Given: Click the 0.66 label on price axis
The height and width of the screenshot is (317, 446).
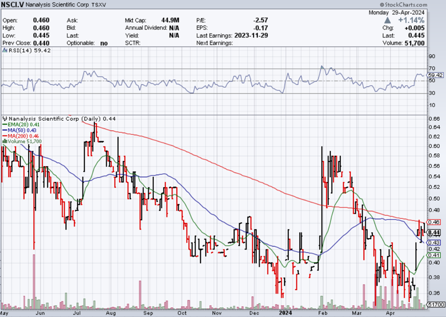Looking at the screenshot, I should [434, 119].
